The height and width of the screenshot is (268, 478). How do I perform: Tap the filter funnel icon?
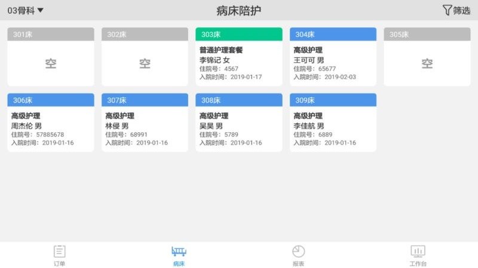pos(447,10)
